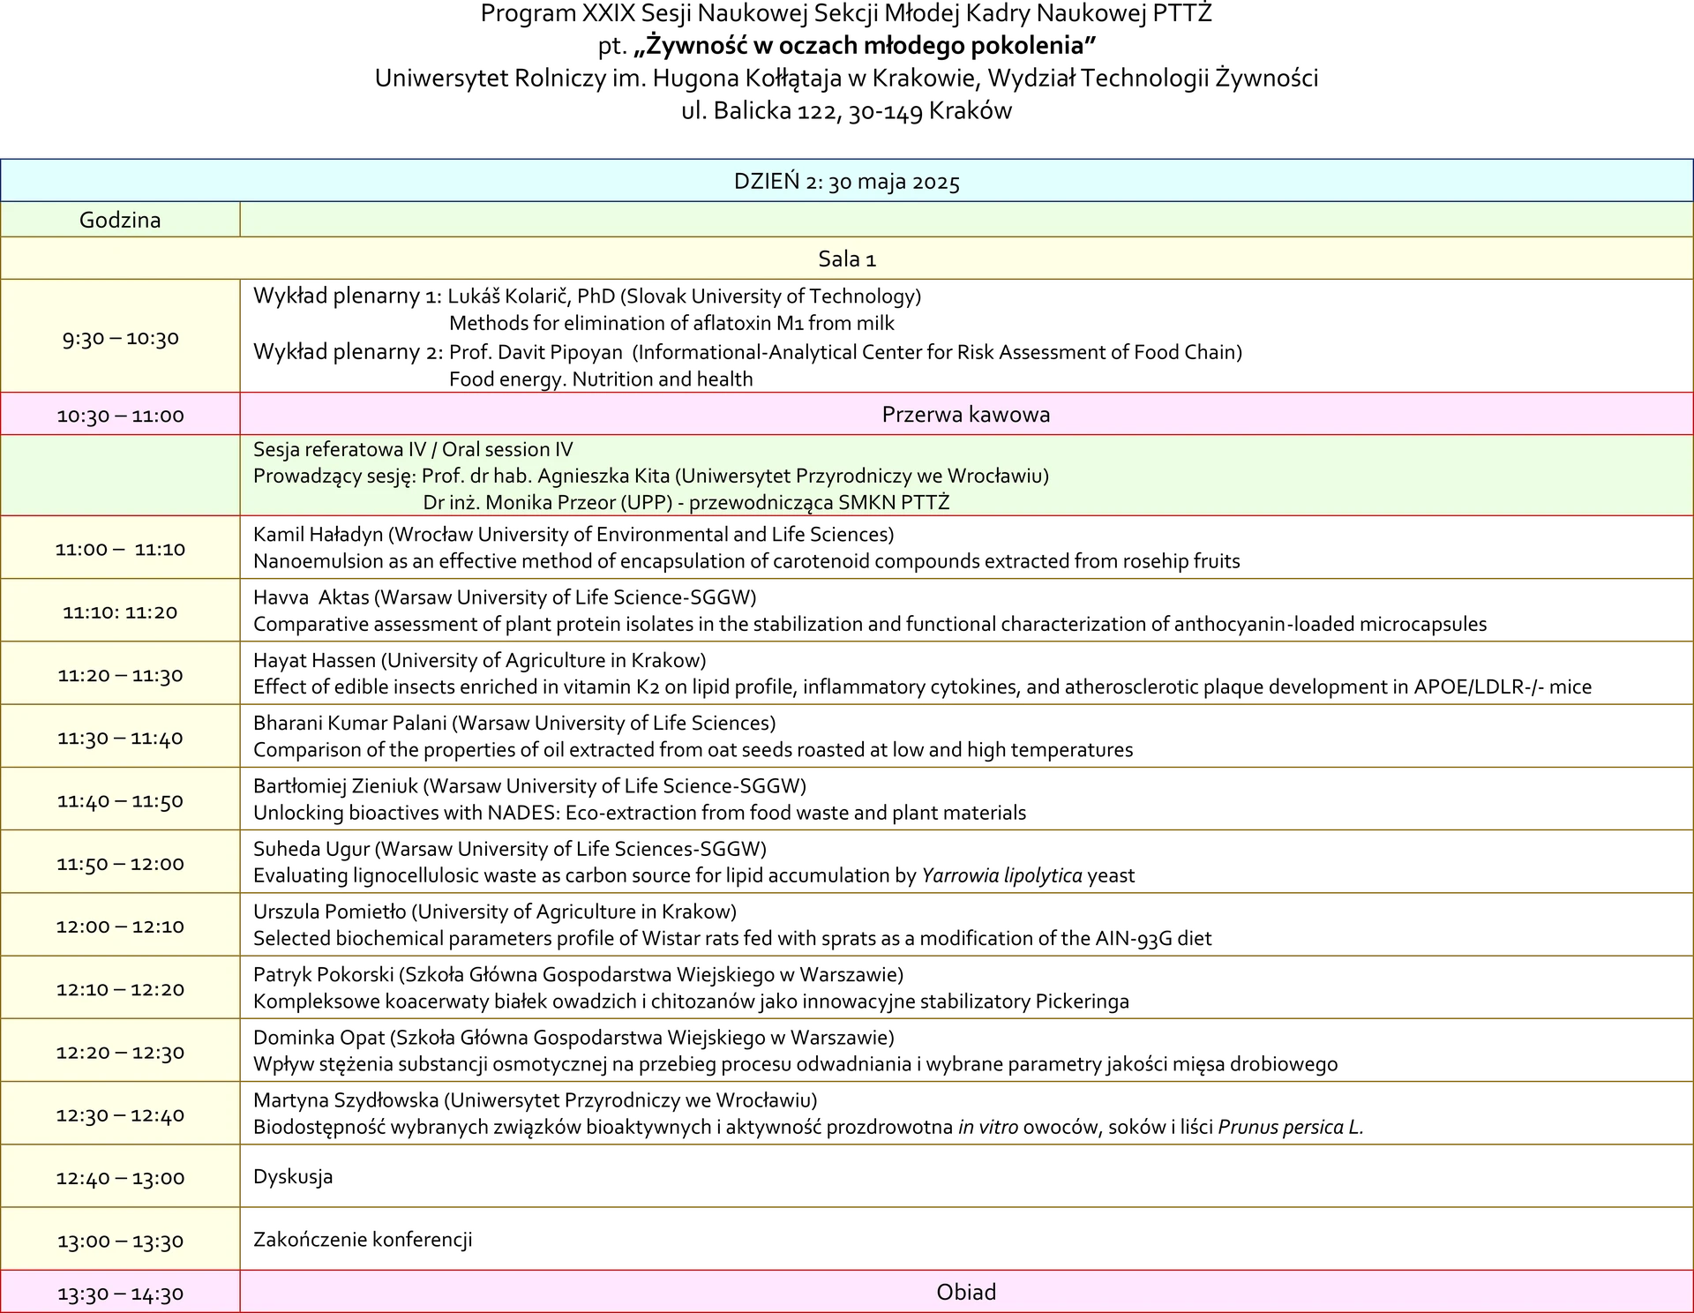Click the Yarrowia lipolytica yeast talk title
This screenshot has width=1694, height=1313.
[693, 875]
